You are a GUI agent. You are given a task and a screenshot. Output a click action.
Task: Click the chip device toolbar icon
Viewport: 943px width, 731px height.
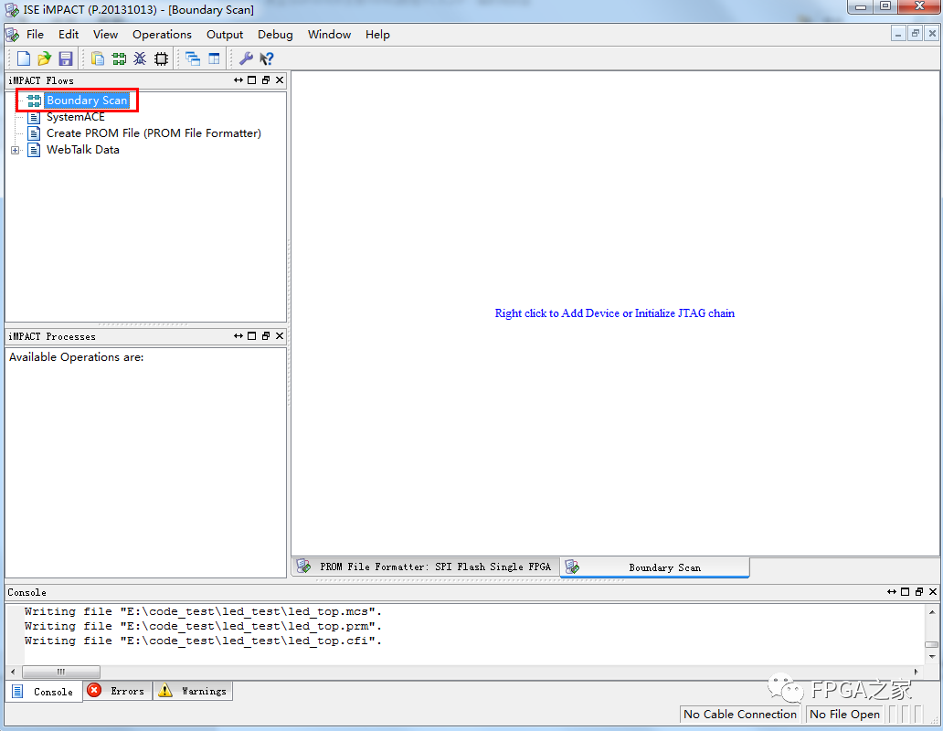161,58
